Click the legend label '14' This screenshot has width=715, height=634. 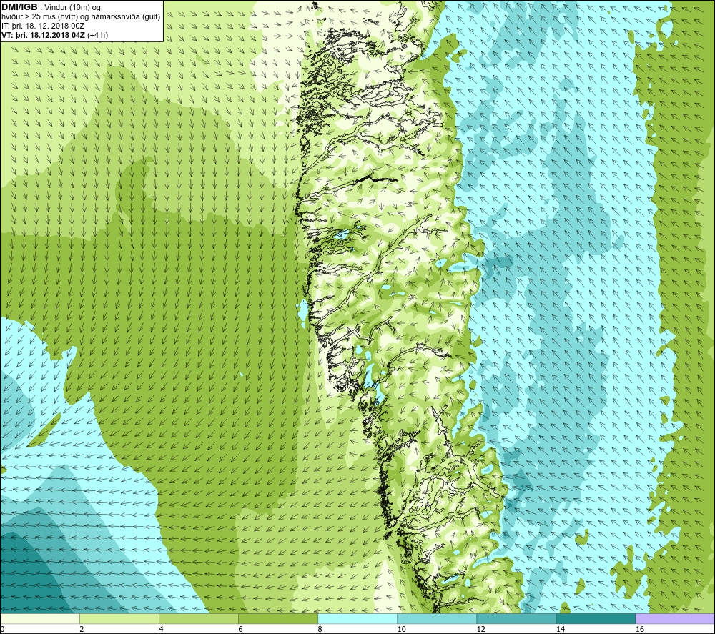click(560, 630)
